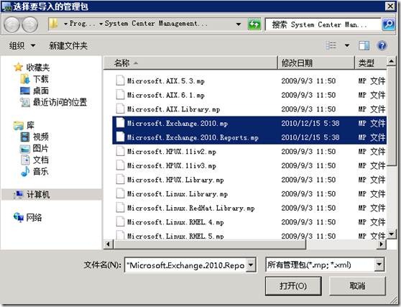Click the Forward navigation arrow button
Image resolution: width=401 pixels, height=307 pixels.
click(29, 24)
